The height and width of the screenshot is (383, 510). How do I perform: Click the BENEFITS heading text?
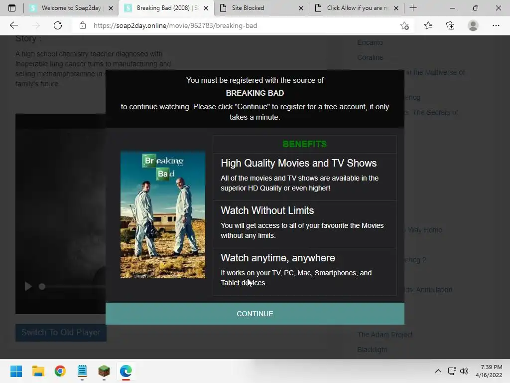304,144
